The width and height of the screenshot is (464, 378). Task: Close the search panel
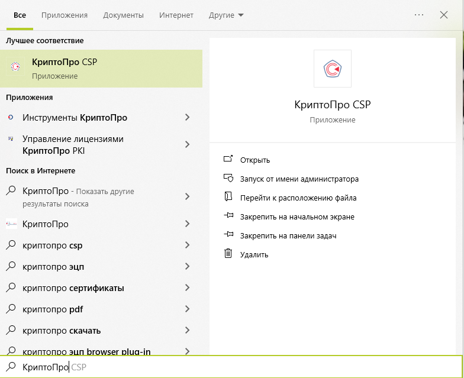click(x=444, y=15)
